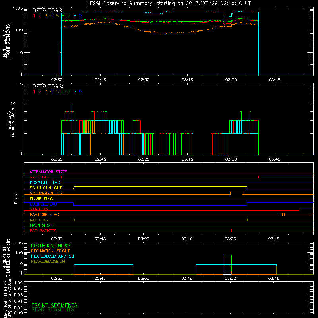
Task: Click 03:00 tick in front segments panel
Action: point(144,80)
